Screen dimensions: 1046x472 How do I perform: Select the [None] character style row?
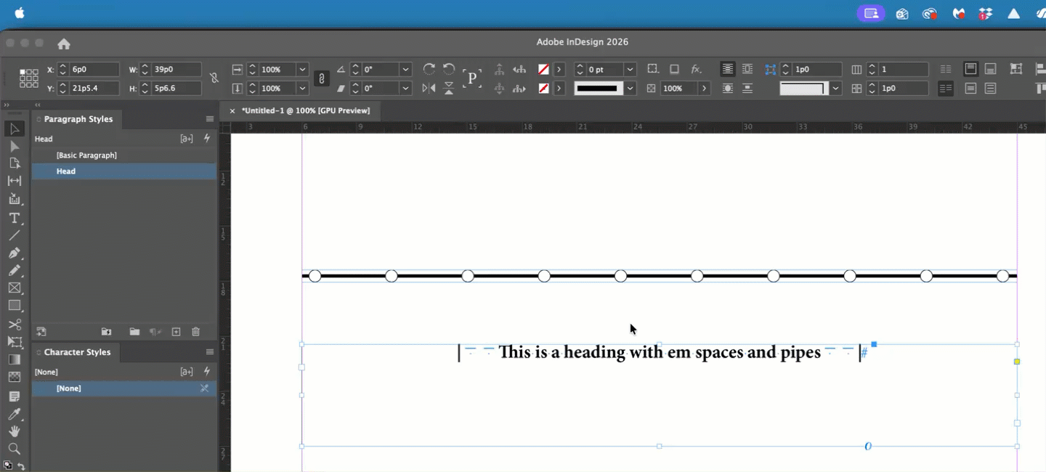point(124,388)
